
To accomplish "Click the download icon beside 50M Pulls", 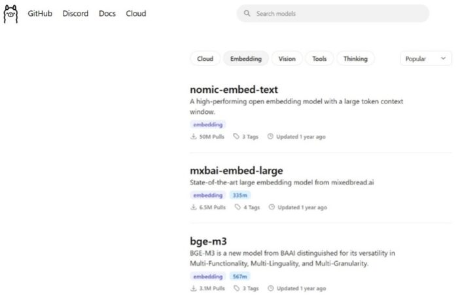I will tap(194, 137).
